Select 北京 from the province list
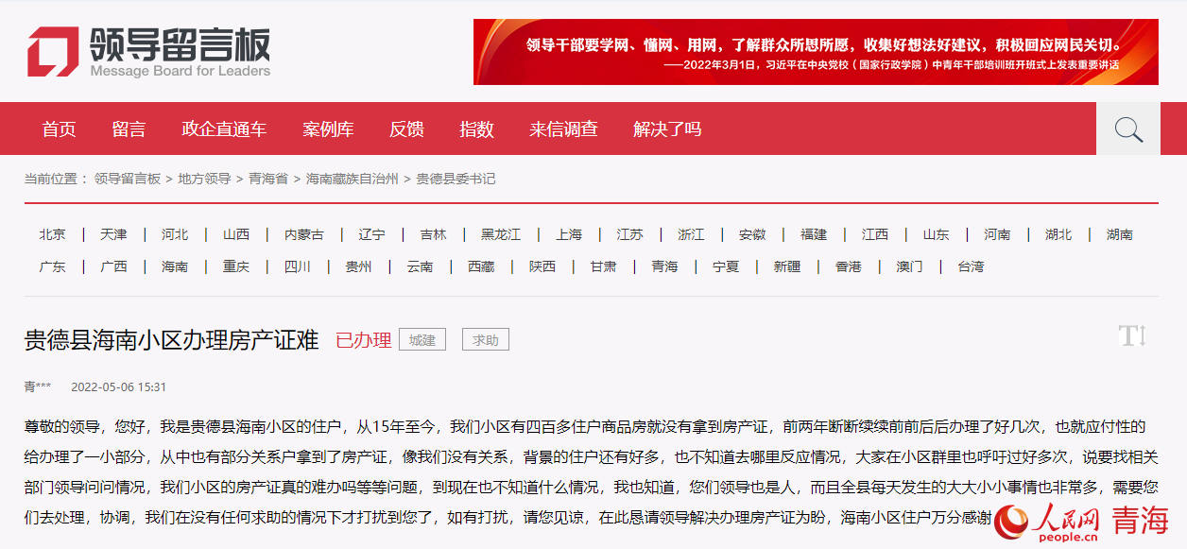The image size is (1187, 549). click(53, 234)
